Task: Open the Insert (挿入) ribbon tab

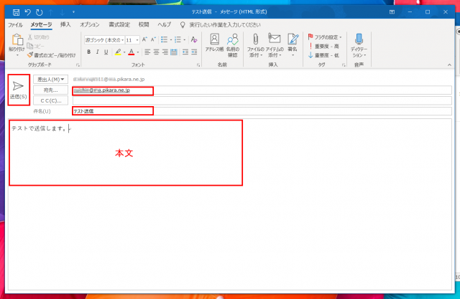Action: 65,24
